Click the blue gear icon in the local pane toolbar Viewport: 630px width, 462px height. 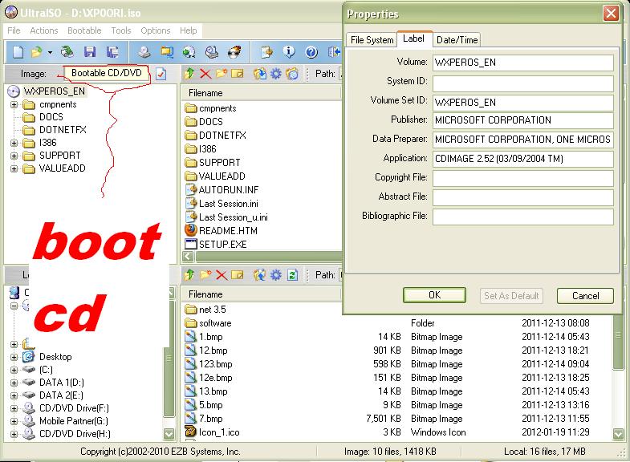(276, 275)
